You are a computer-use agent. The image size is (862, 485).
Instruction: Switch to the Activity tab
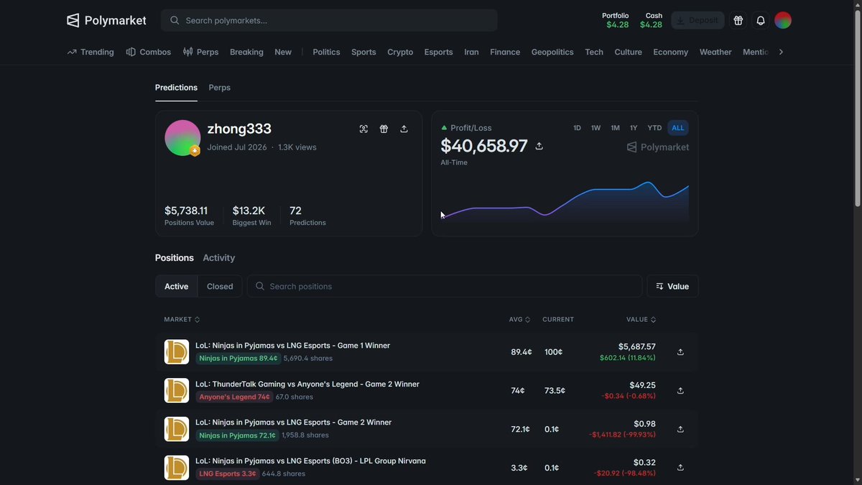click(x=218, y=258)
